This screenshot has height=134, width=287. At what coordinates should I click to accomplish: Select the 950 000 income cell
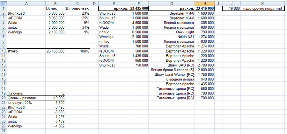coord(139,60)
